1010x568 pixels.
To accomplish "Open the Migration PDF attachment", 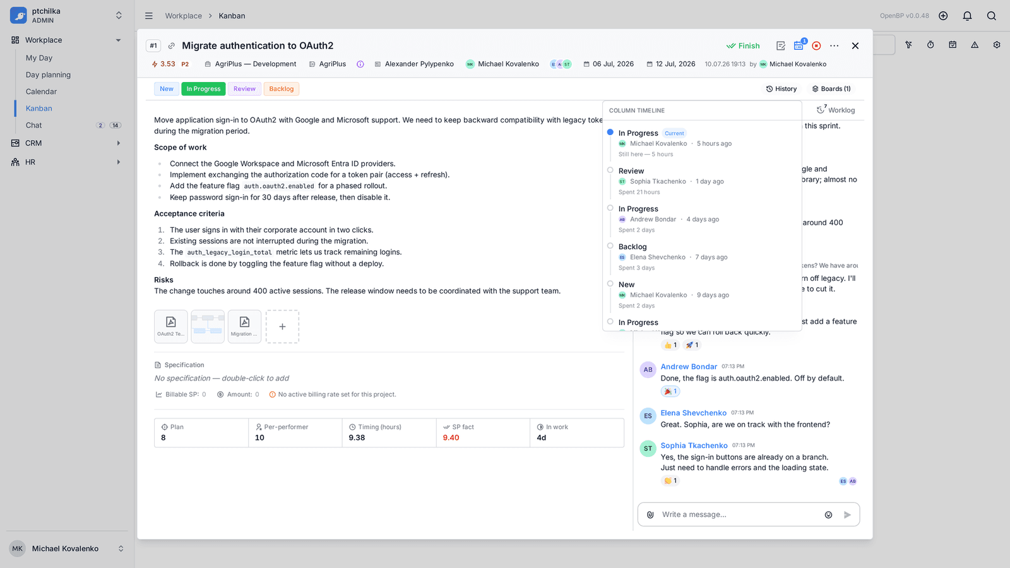I will [244, 326].
